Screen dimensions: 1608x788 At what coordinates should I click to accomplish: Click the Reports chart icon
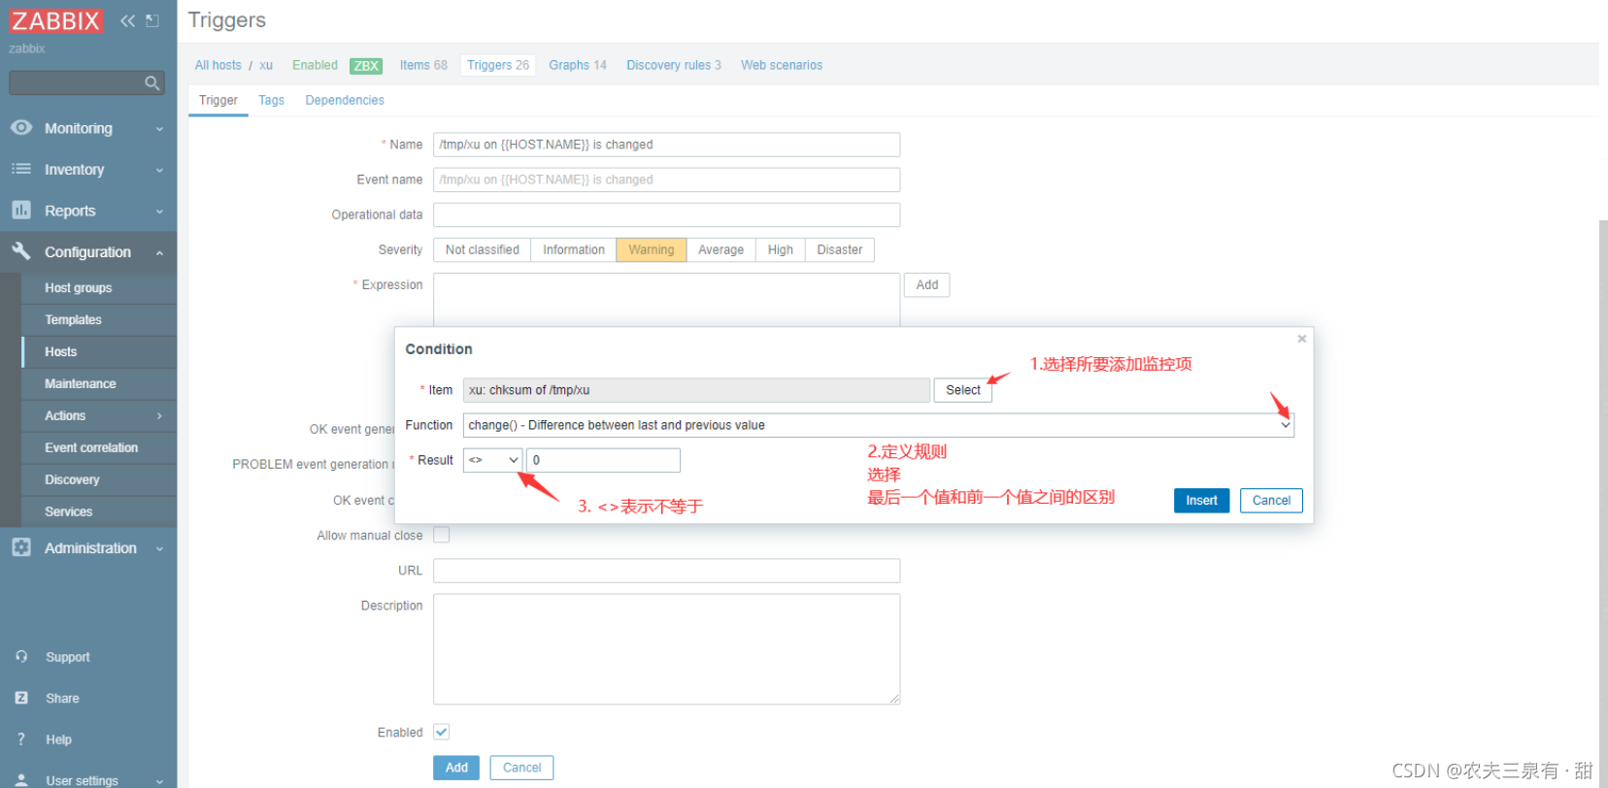pyautogui.click(x=21, y=210)
